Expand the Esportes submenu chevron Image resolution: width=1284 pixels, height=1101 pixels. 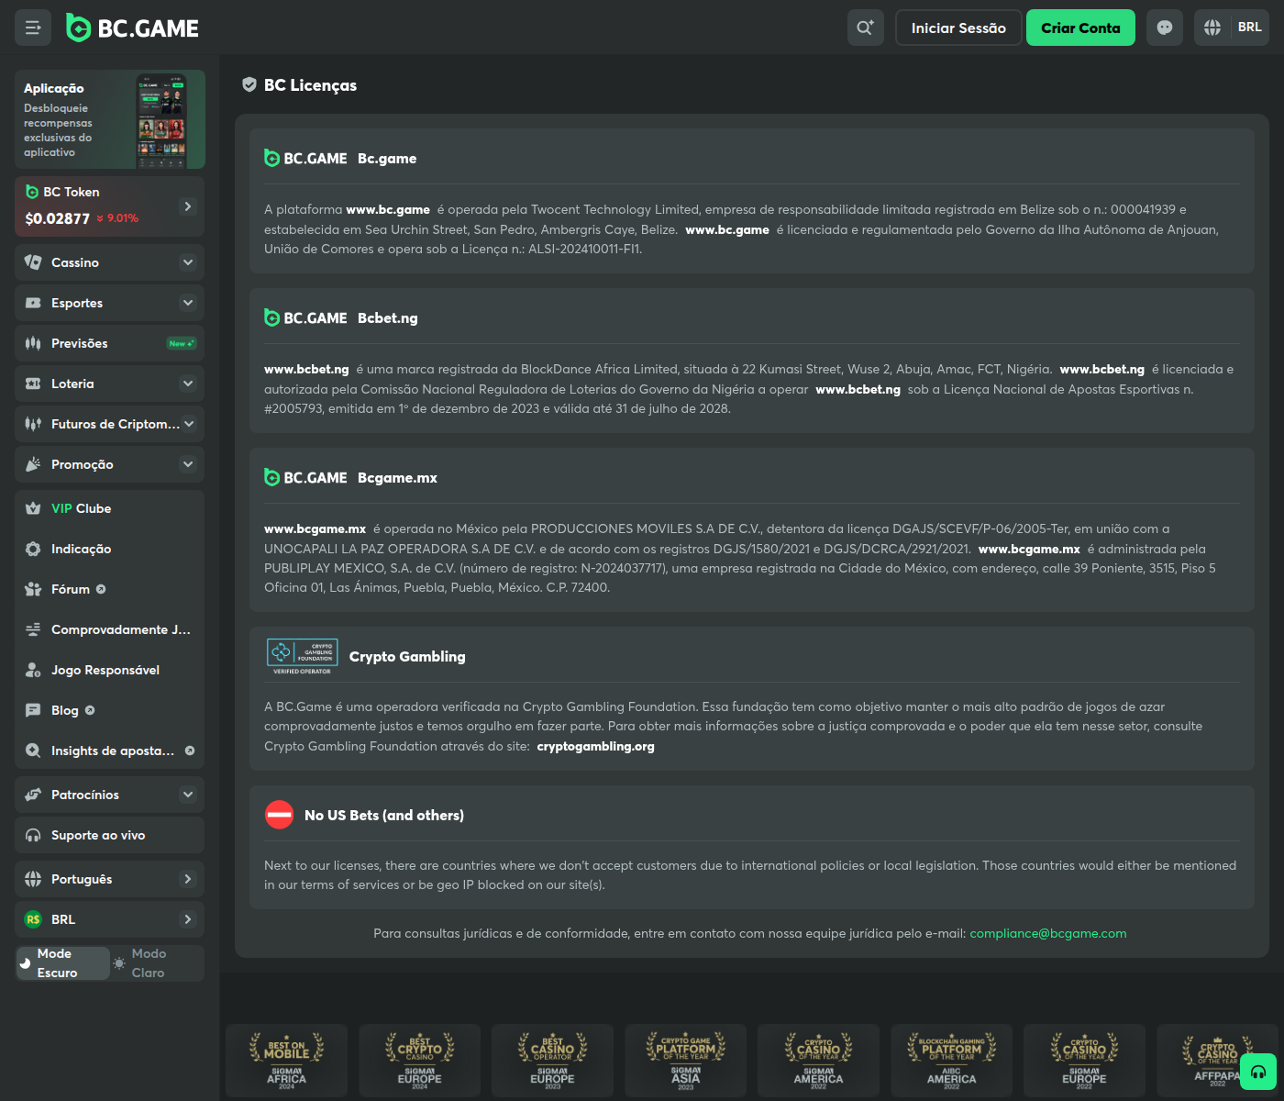click(x=188, y=303)
